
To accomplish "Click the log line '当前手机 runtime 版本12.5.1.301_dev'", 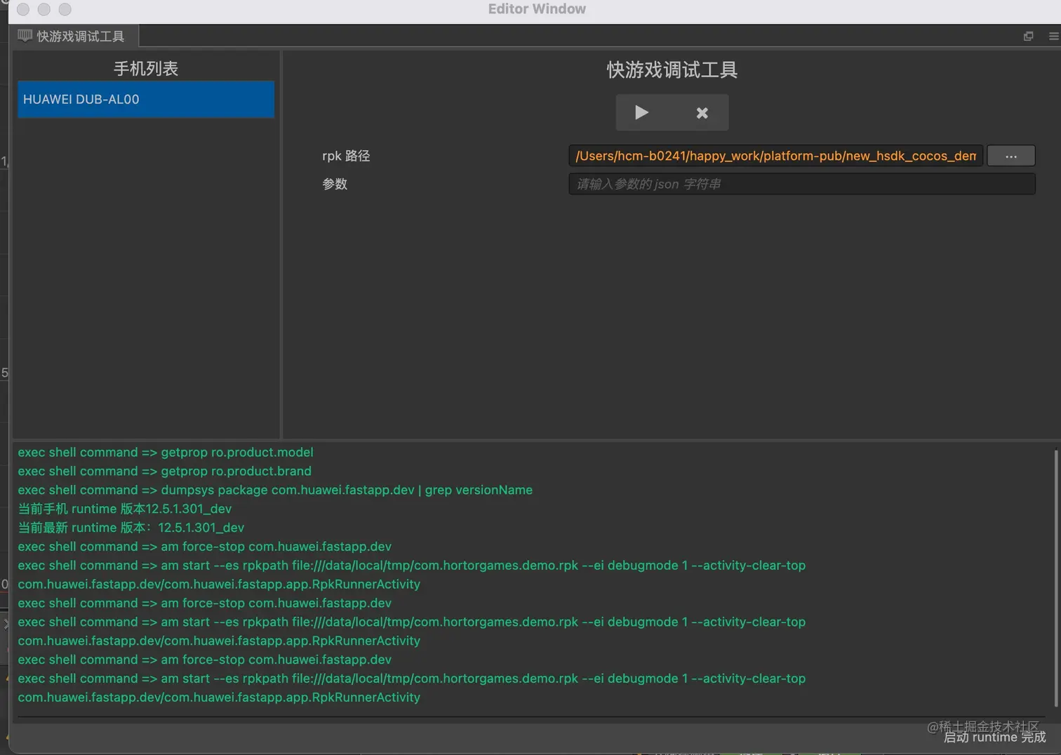I will (x=125, y=509).
